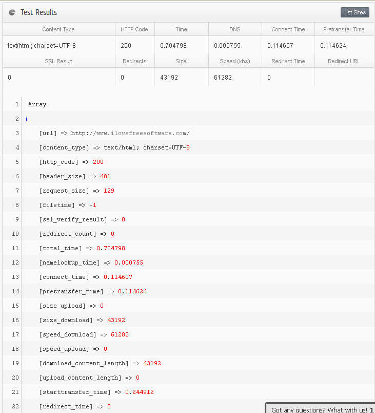The width and height of the screenshot is (375, 413).
Task: Click the Connect Time column header
Action: coord(288,29)
